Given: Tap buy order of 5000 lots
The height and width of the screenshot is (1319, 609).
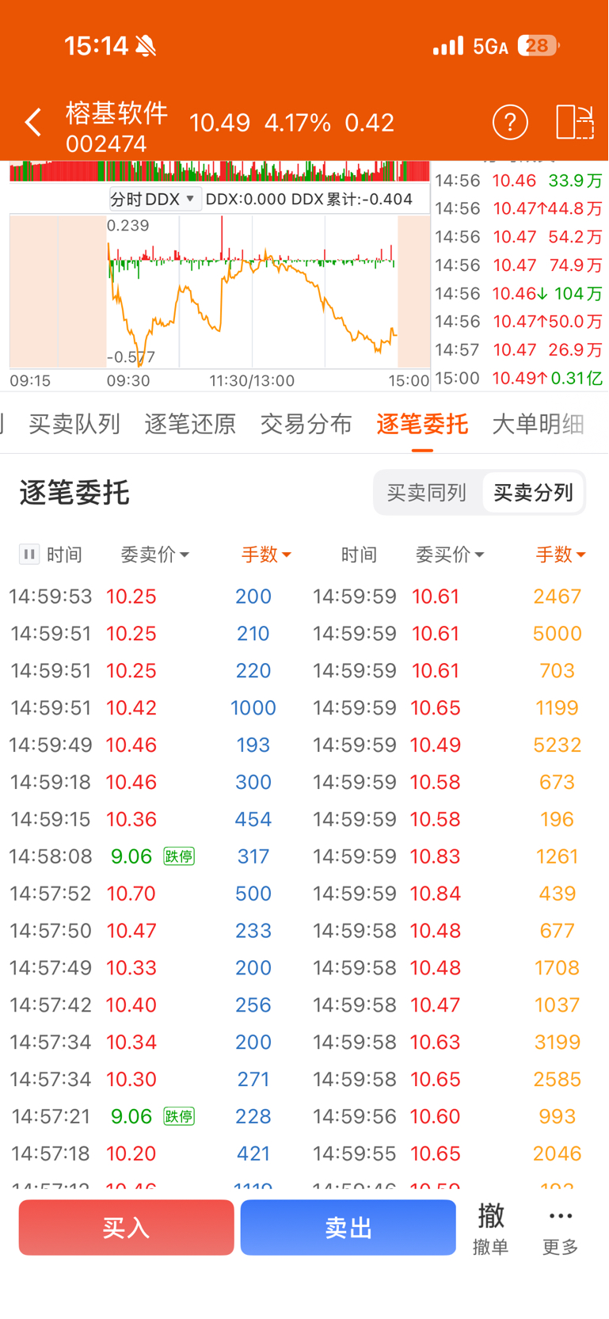Looking at the screenshot, I should pos(456,634).
